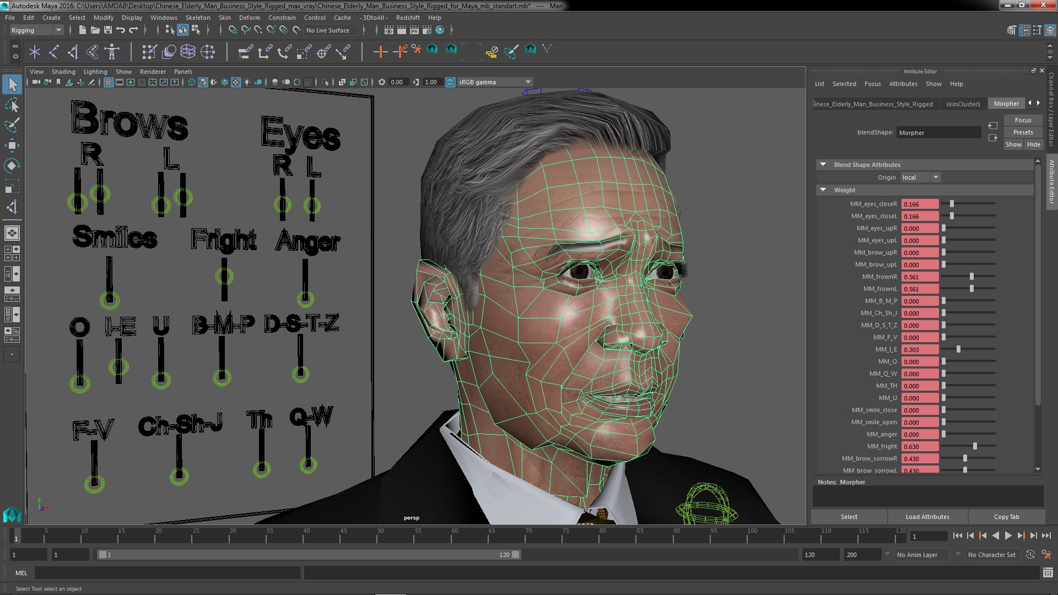This screenshot has height=595, width=1058.
Task: Toggle smooth shade all cube icon
Action: pos(203,82)
